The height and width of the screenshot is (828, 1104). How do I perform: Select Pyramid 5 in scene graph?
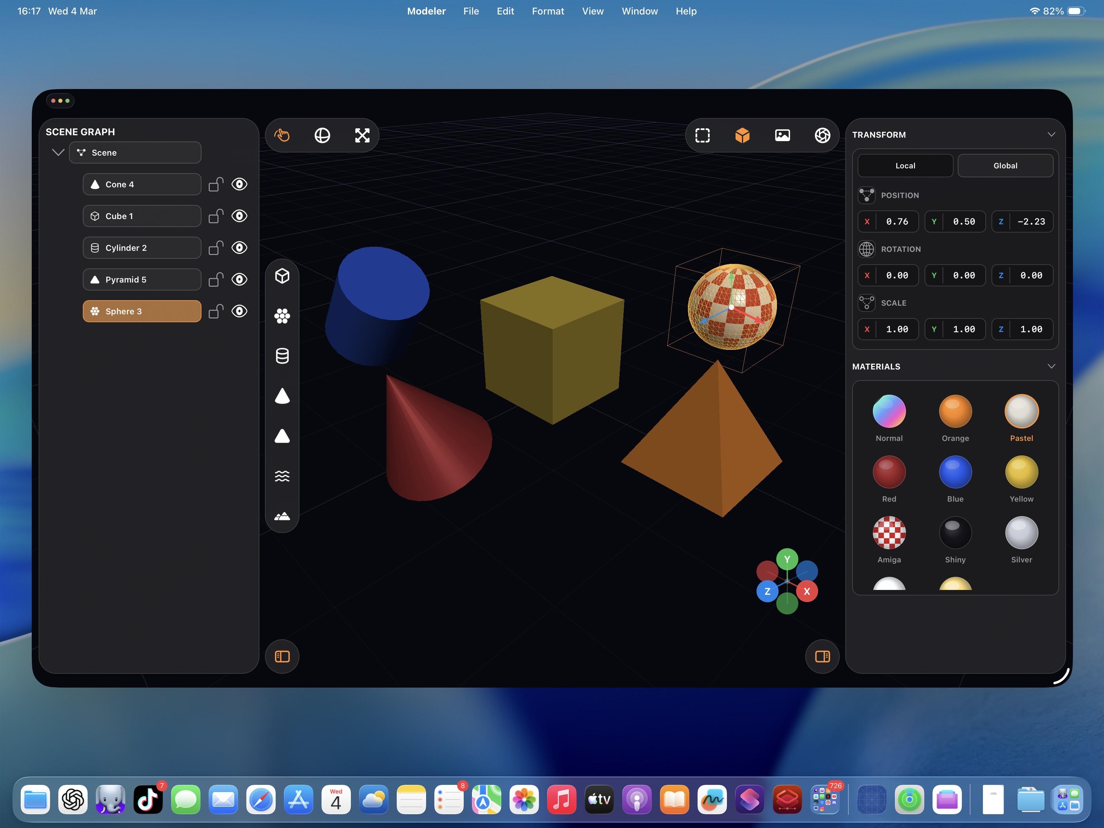pos(142,279)
